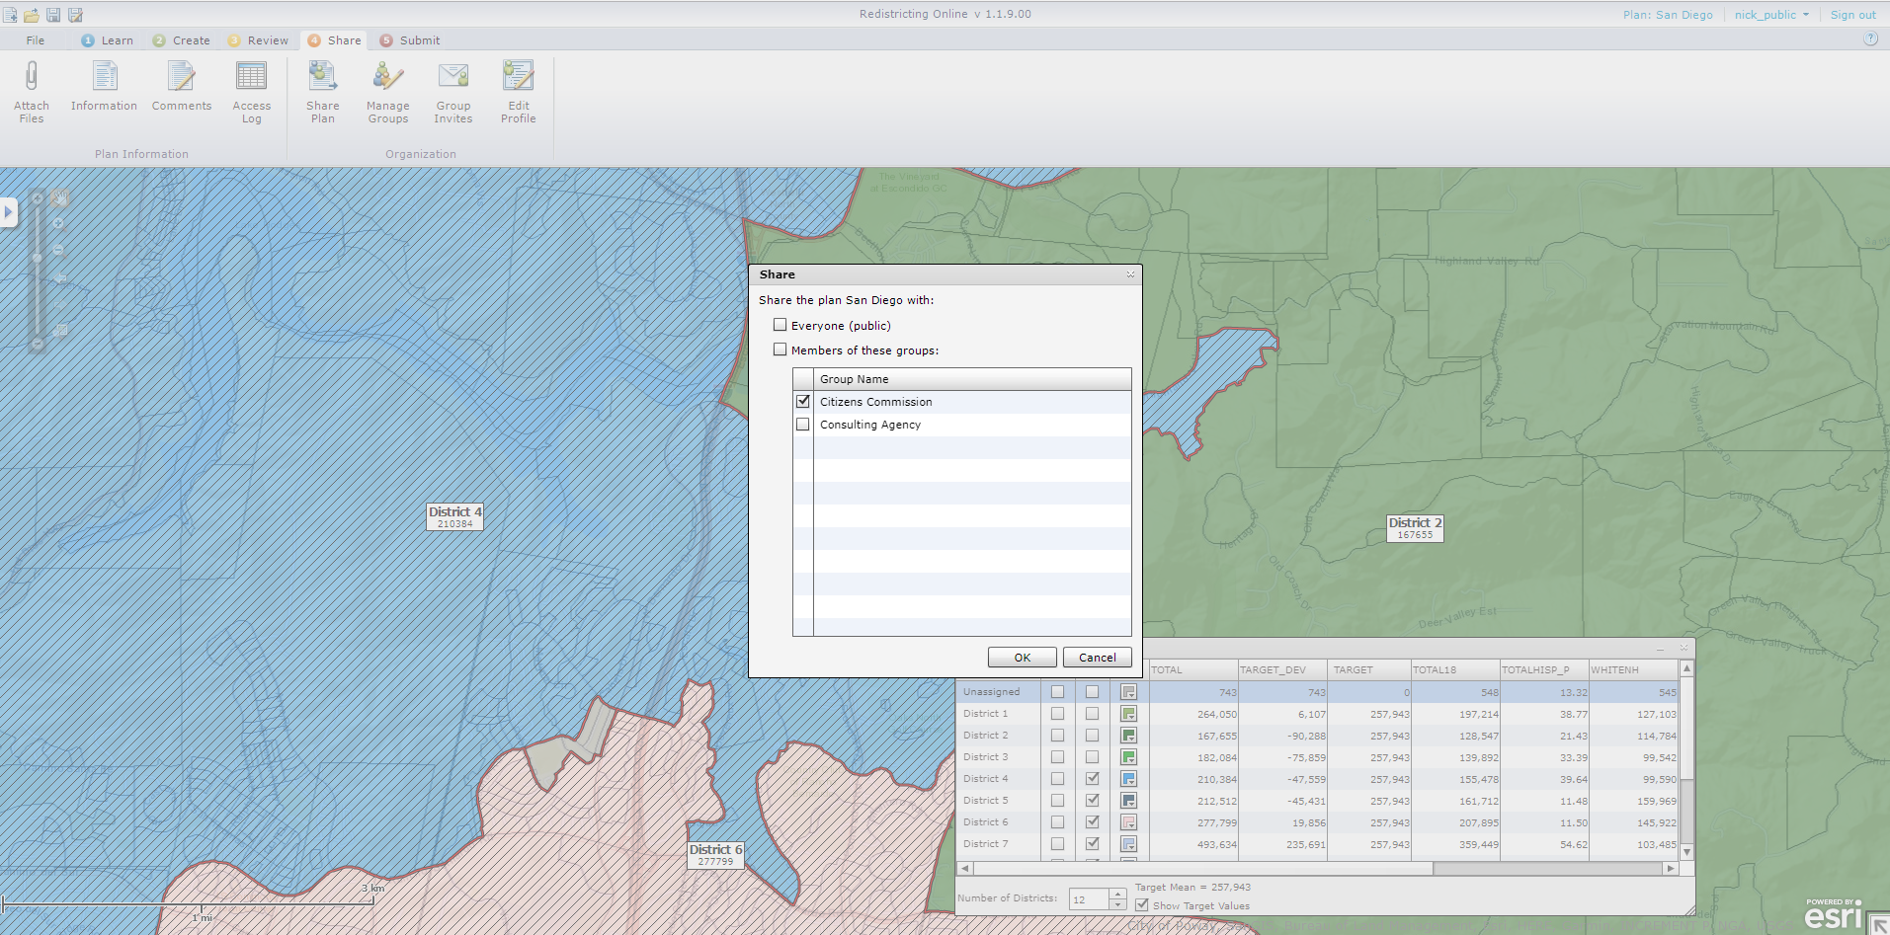Uncheck the checked box in District 4 row
The image size is (1890, 935).
[x=1093, y=779]
